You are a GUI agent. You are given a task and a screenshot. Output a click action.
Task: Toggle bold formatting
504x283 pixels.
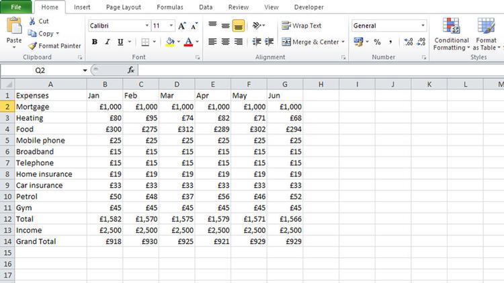click(x=95, y=42)
